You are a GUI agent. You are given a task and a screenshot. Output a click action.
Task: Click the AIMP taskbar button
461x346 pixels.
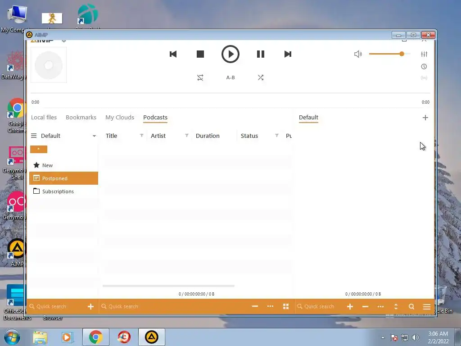point(152,337)
